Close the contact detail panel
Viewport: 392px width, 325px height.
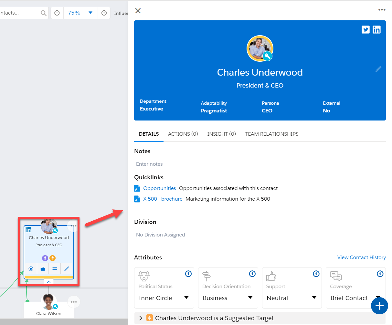[138, 11]
